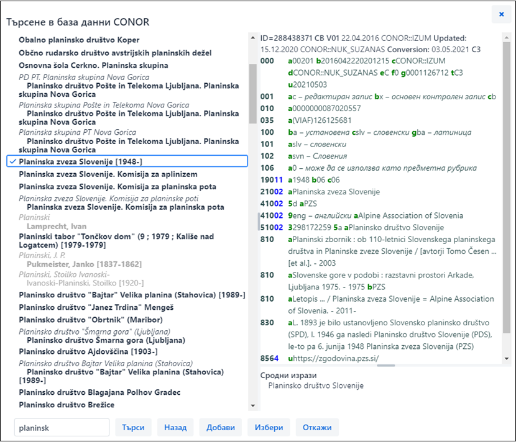
Task: Click results list scroll up arrow
Action: point(253,38)
